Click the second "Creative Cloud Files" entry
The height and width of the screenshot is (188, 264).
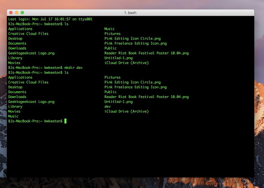[x=28, y=82]
